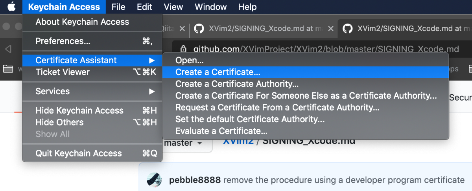The height and width of the screenshot is (191, 472).
Task: Select Create a Certificate...
Action: pos(306,72)
